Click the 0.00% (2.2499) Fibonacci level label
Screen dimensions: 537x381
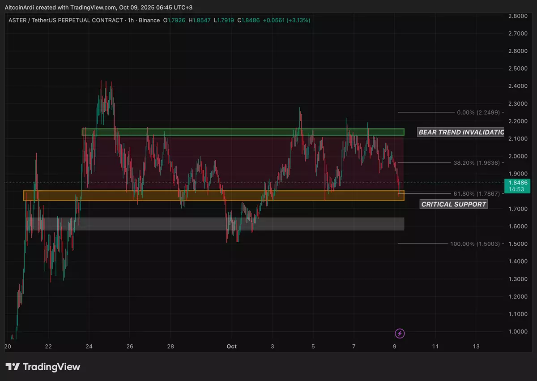[478, 112]
